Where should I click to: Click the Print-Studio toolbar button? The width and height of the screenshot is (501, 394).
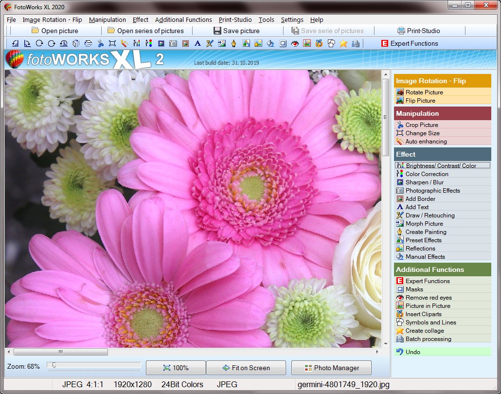[x=419, y=31]
